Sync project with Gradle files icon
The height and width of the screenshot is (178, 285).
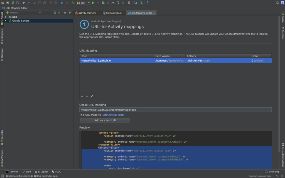point(13,3)
